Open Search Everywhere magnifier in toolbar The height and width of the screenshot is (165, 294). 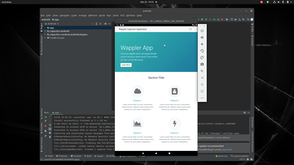point(248,20)
